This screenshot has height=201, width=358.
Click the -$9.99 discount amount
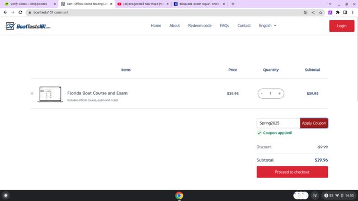click(x=322, y=147)
